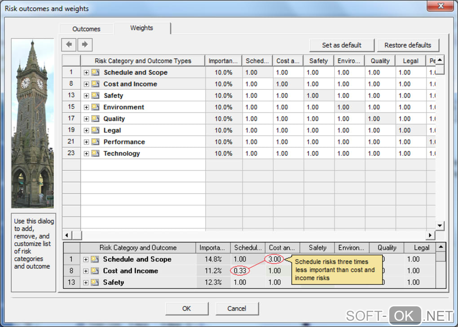Screen dimensions: 458x327
Task: Click the lower table 'Cost an...' column header
Action: click(282, 248)
